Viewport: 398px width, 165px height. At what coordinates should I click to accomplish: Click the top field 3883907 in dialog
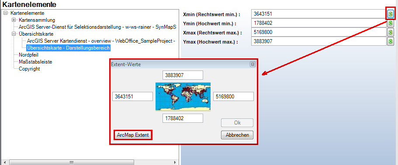coord(183,75)
